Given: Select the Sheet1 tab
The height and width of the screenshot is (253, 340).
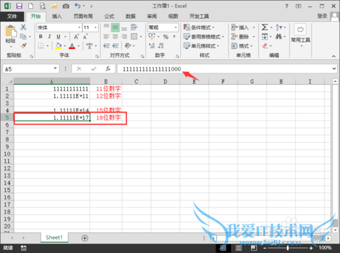Looking at the screenshot, I should pos(54,237).
